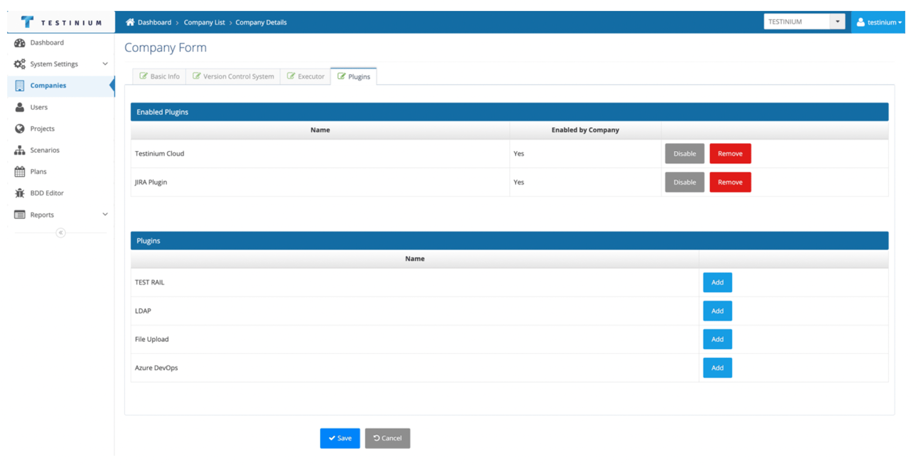
Task: Click Yes value in JIRA Plugin row
Action: (519, 182)
